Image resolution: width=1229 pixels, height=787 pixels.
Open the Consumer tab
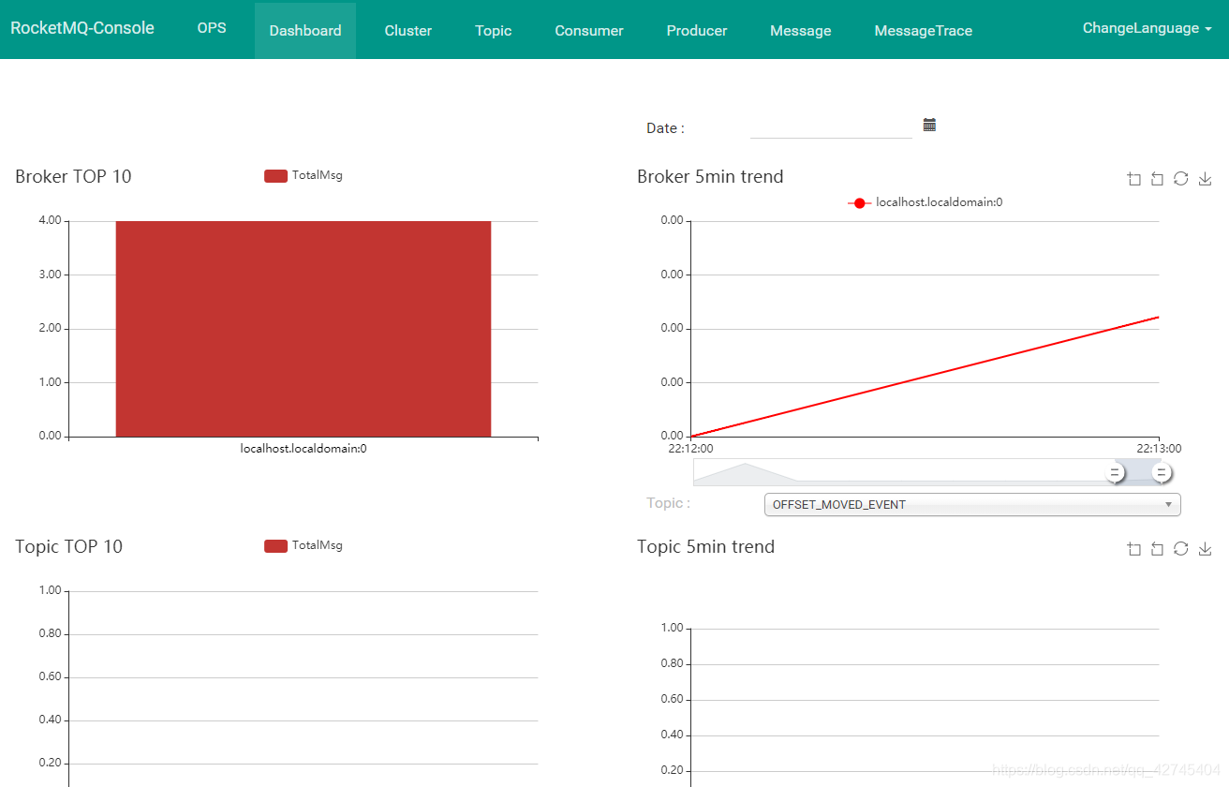coord(589,30)
